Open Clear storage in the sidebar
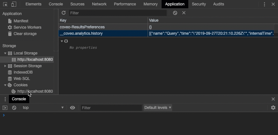Screen dimensions: 278x135 (x=25, y=34)
